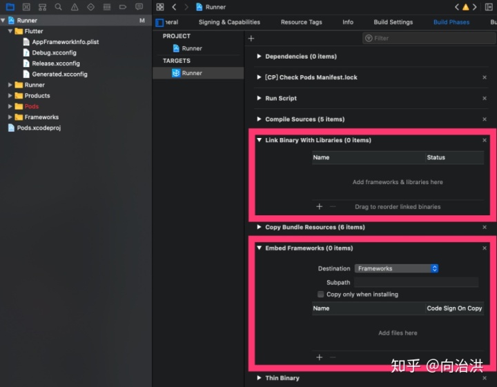Viewport: 497px width, 387px height.
Task: Switch to Resource Tags tab
Action: 301,22
